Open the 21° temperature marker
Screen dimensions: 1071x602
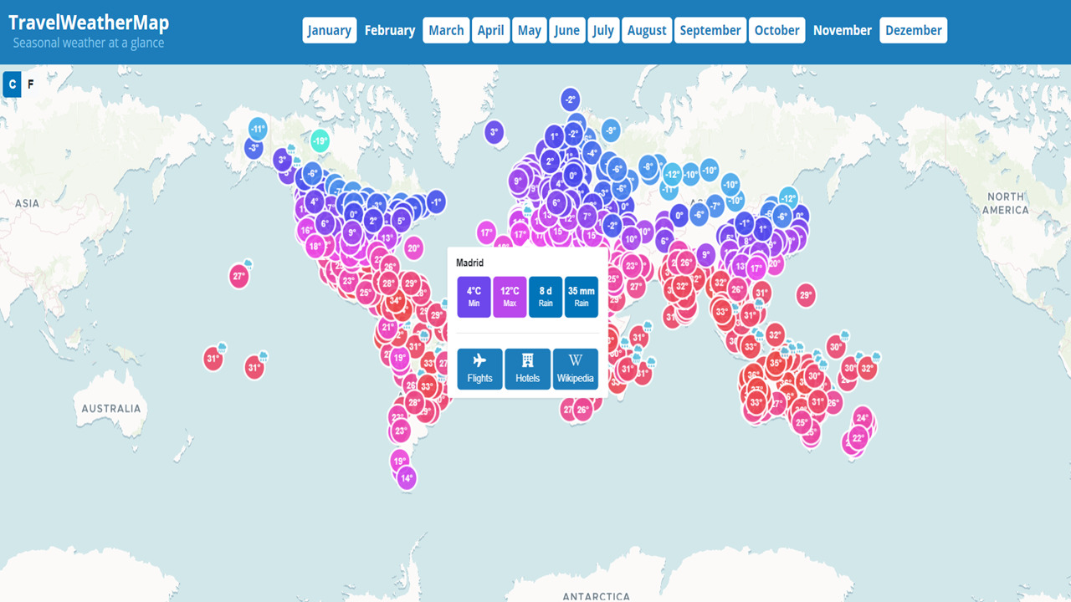point(387,328)
